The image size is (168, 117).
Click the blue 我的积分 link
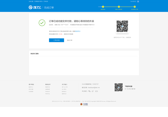(x=78, y=31)
